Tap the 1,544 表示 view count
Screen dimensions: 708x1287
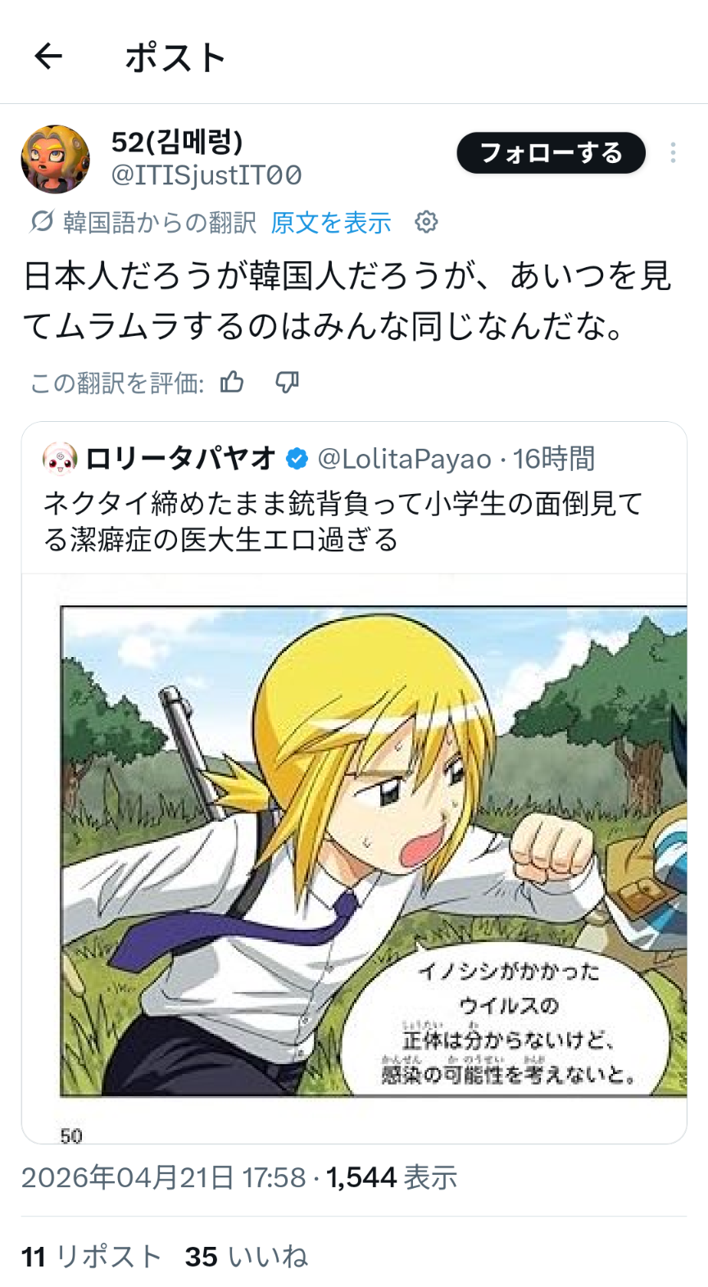point(392,1178)
